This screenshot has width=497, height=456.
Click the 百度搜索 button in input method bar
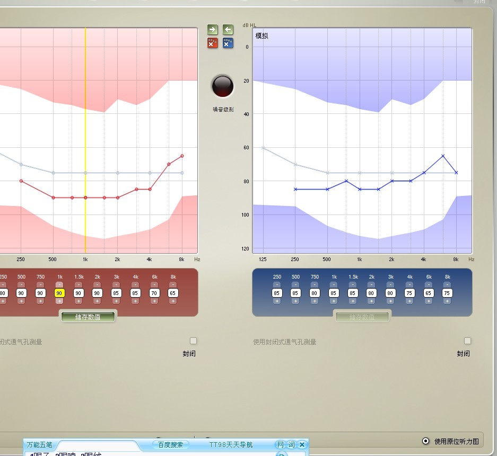click(x=170, y=445)
